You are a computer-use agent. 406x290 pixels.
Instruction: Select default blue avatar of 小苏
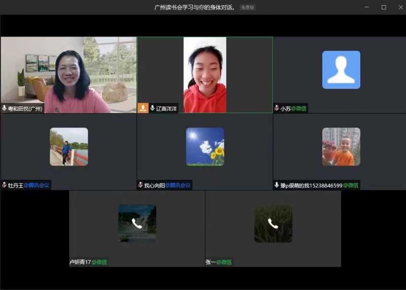[341, 70]
